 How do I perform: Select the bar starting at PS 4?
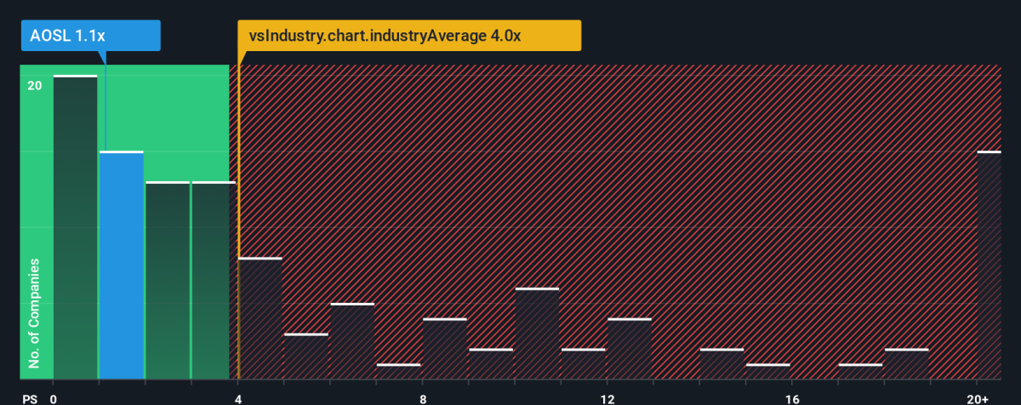[260, 318]
